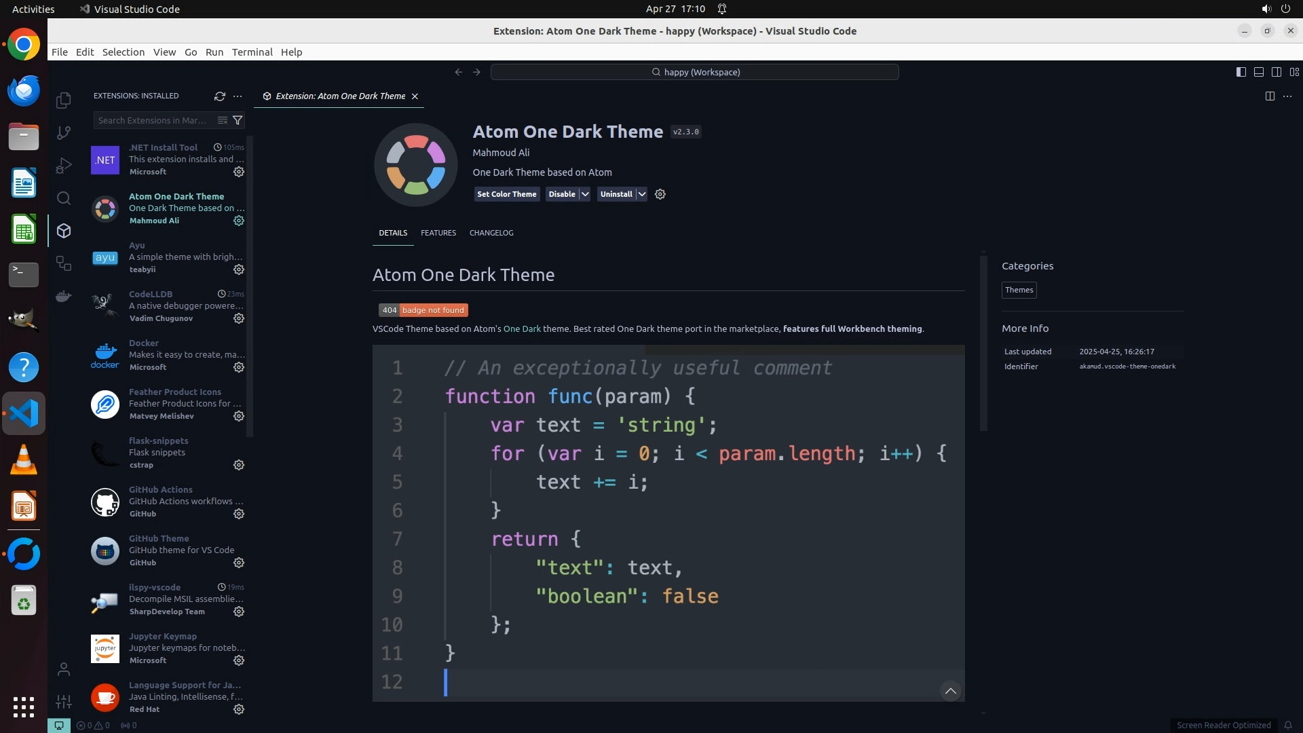
Task: Expand the Uninstall button dropdown arrow
Action: [x=641, y=194]
